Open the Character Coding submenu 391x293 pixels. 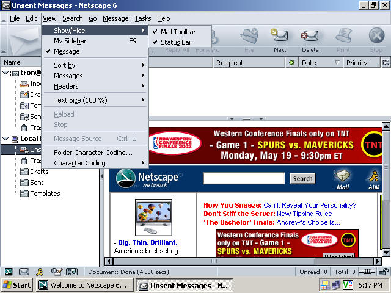pos(95,163)
